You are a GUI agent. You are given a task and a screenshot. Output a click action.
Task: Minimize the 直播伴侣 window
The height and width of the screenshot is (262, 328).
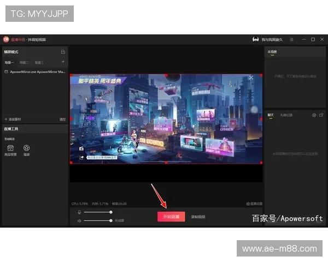304,39
